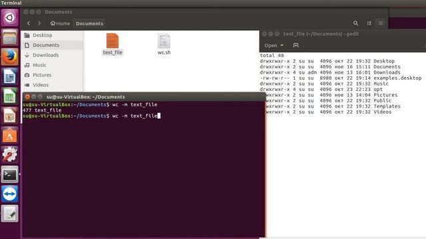Open Ubuntu Dash search launcher
Screen dimensions: 426x239
coord(9,18)
